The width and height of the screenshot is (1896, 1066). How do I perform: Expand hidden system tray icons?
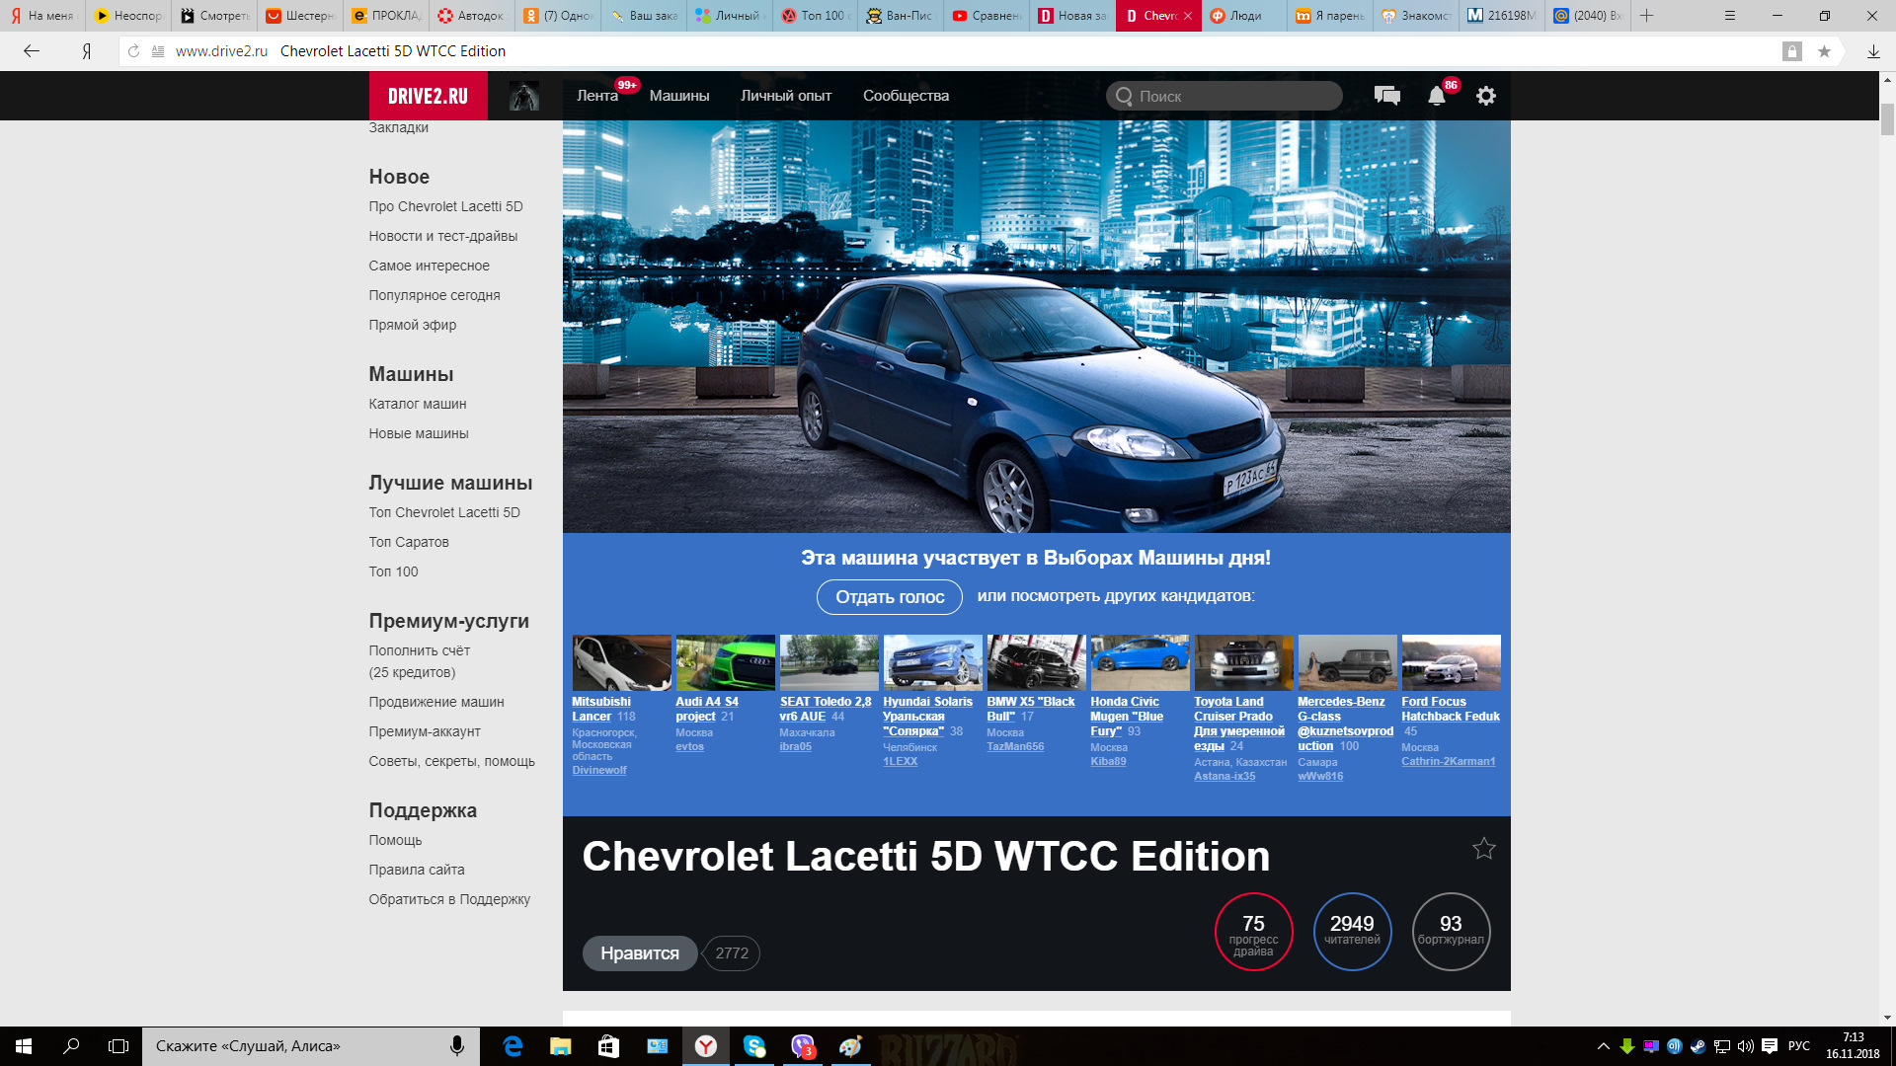pos(1603,1046)
